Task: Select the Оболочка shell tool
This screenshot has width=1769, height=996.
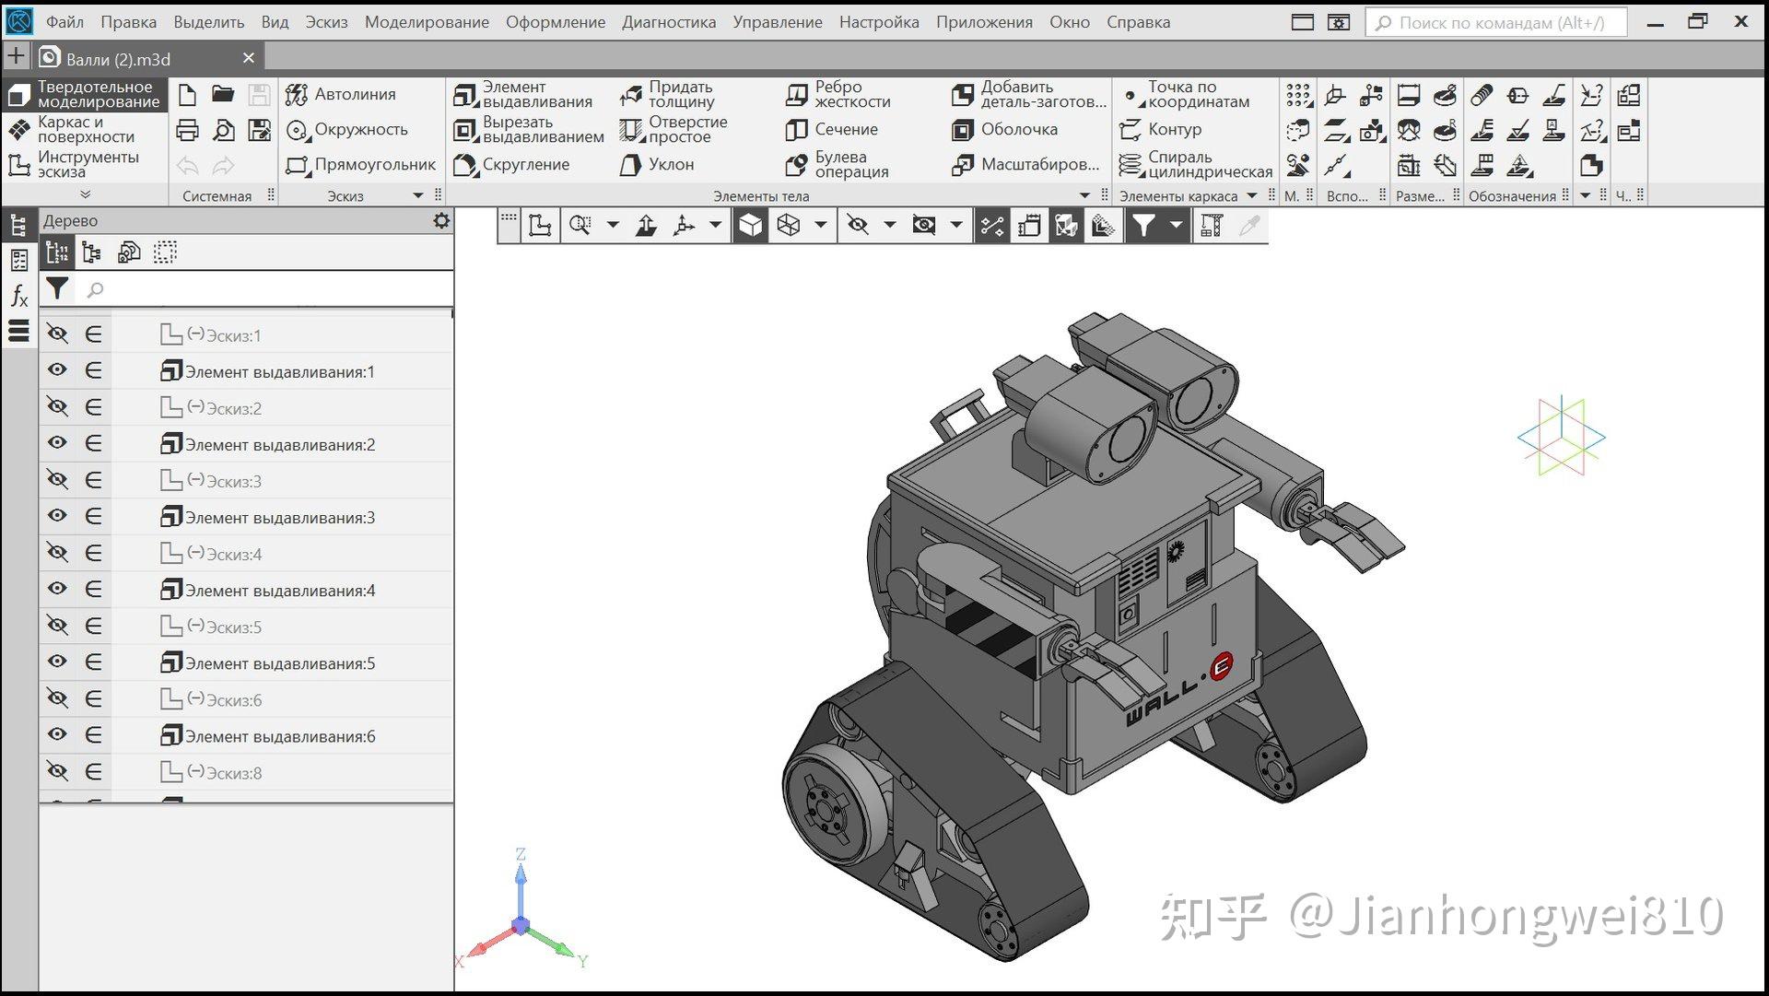Action: tap(1005, 130)
